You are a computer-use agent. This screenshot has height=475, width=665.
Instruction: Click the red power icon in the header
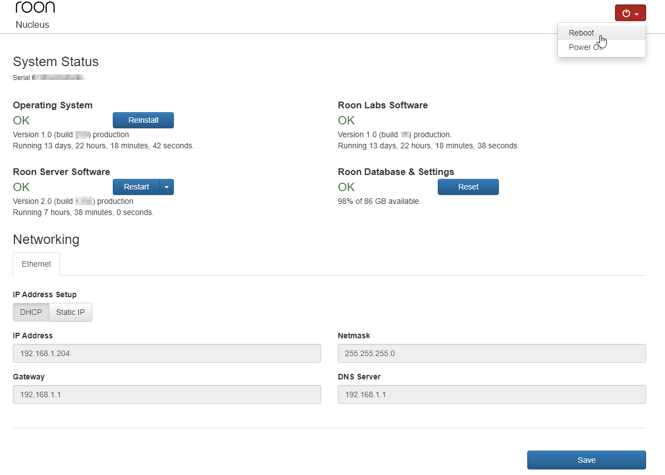(627, 12)
